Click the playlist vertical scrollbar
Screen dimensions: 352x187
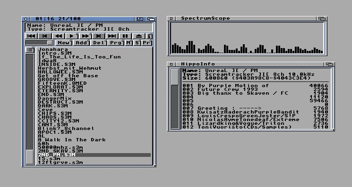pyautogui.click(x=30, y=110)
